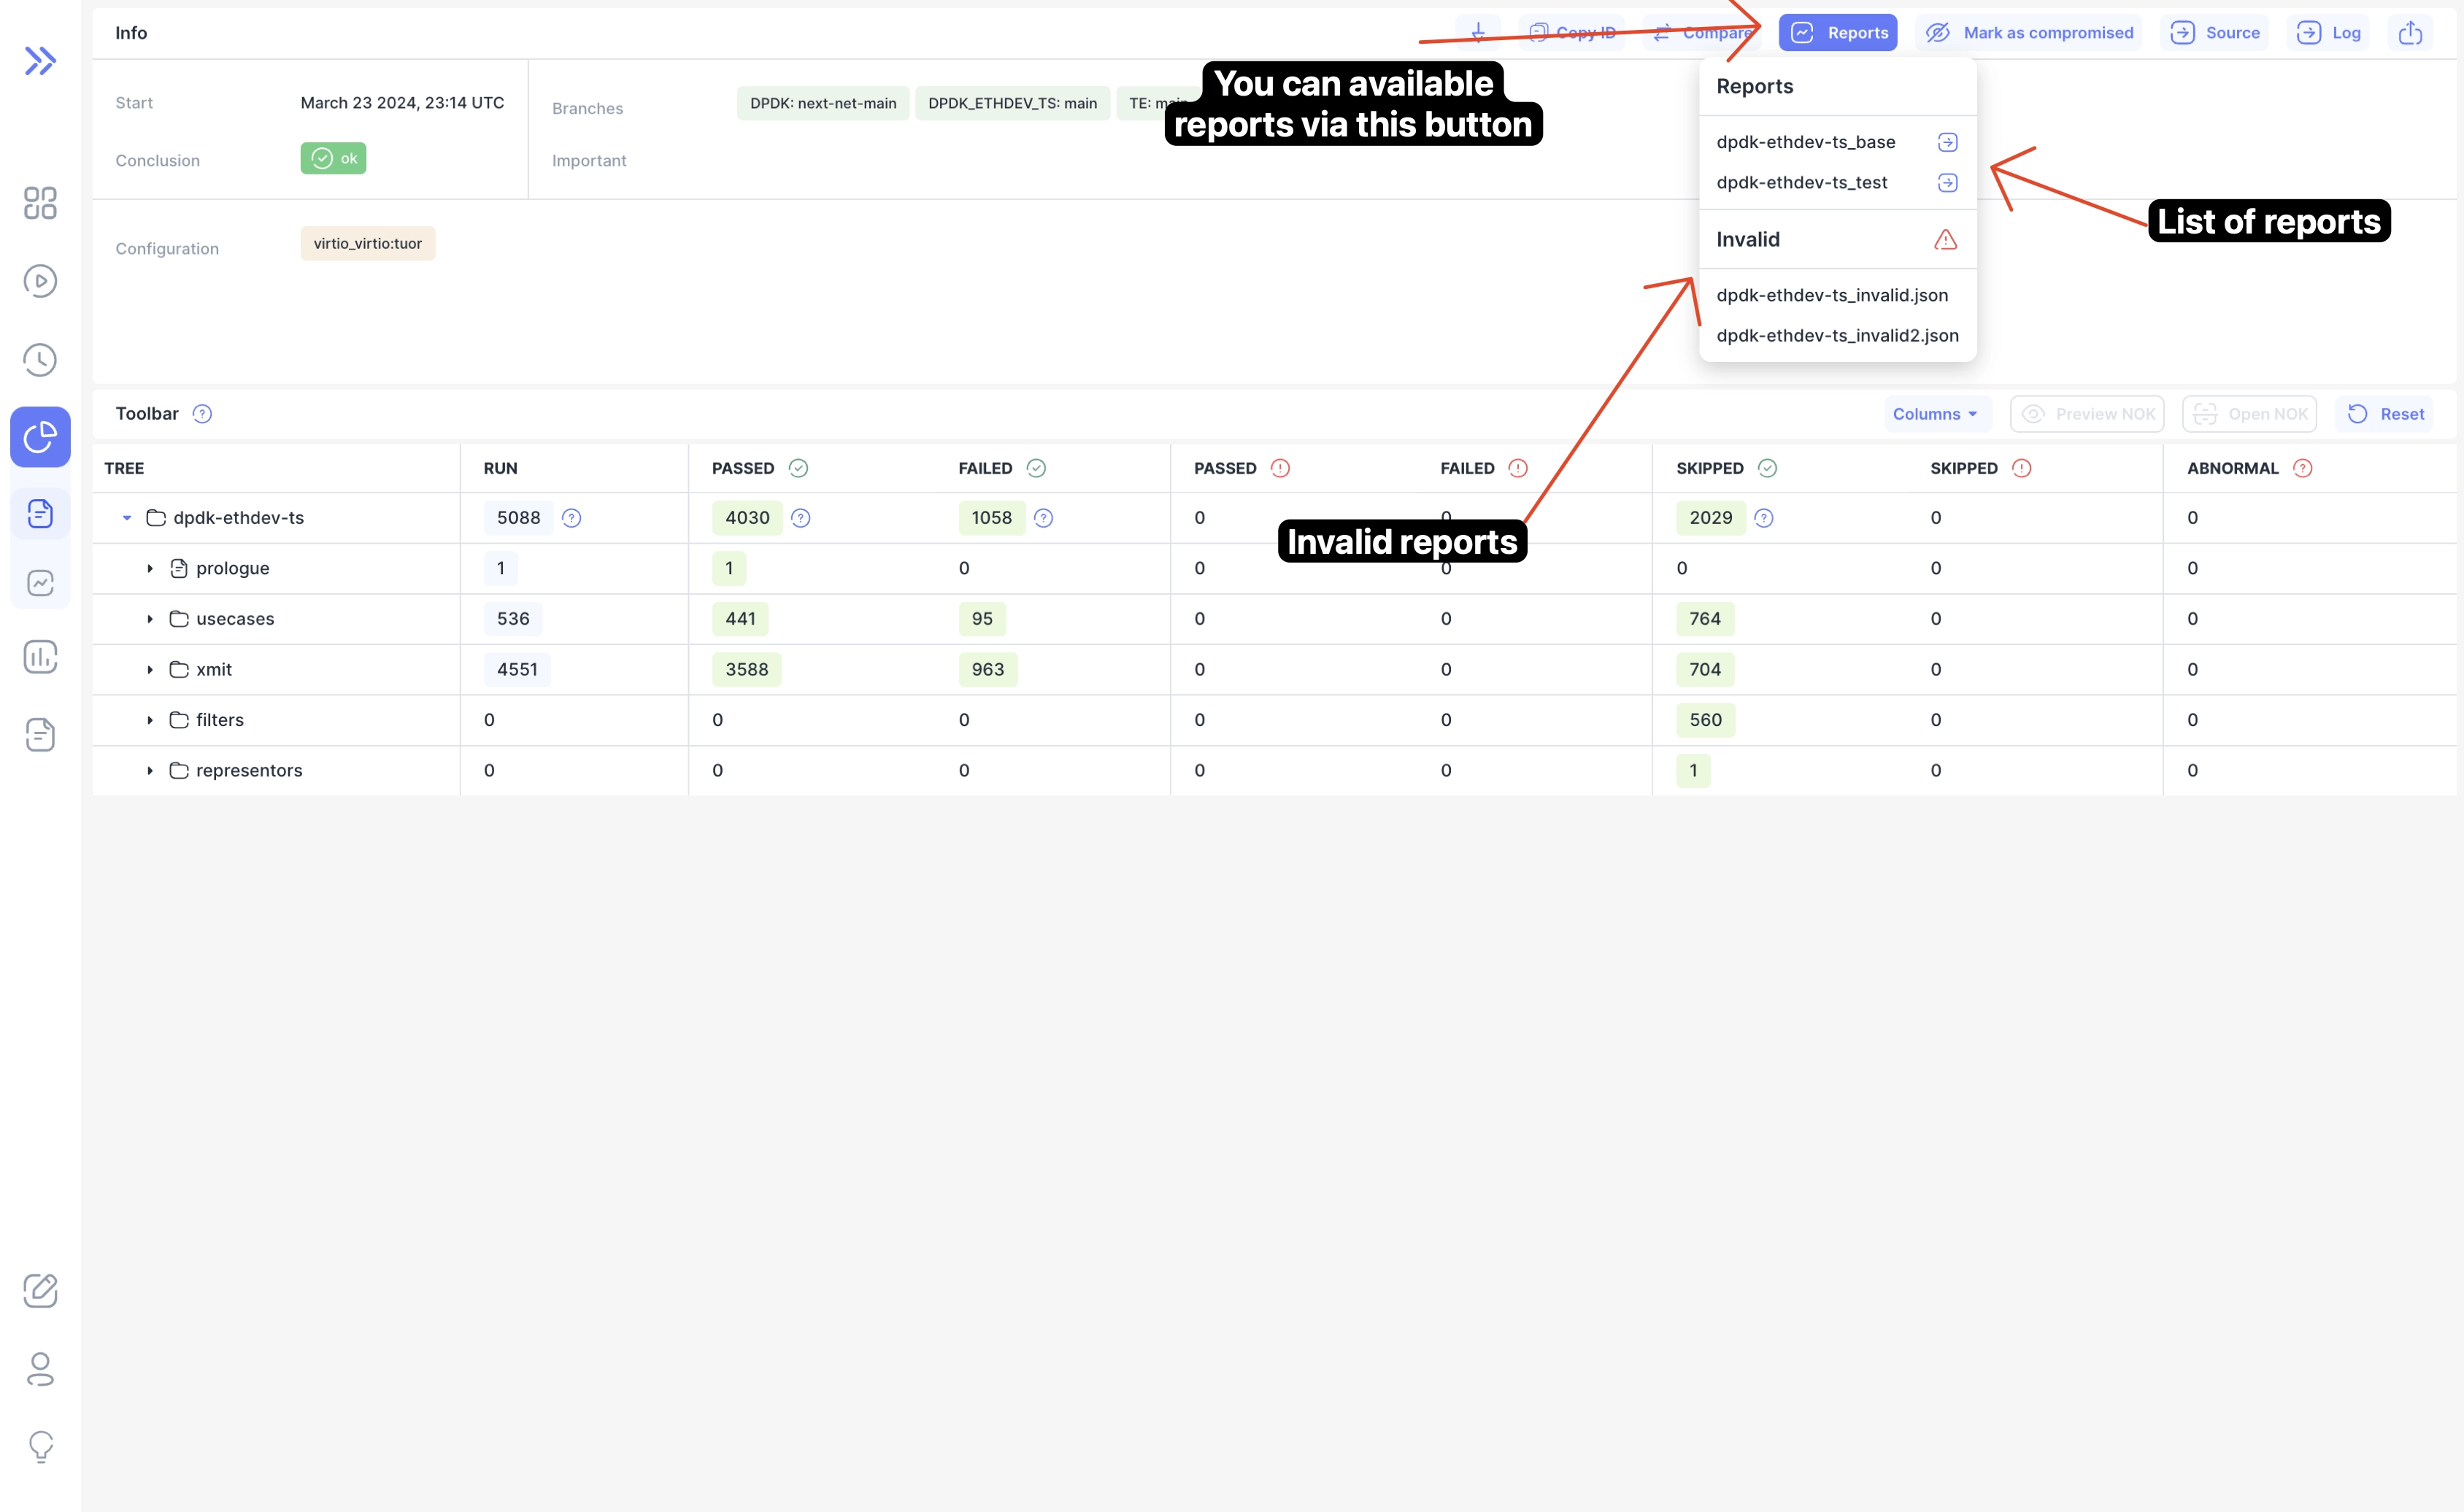Click the share icon at top right
The height and width of the screenshot is (1512, 2464).
[x=2410, y=33]
